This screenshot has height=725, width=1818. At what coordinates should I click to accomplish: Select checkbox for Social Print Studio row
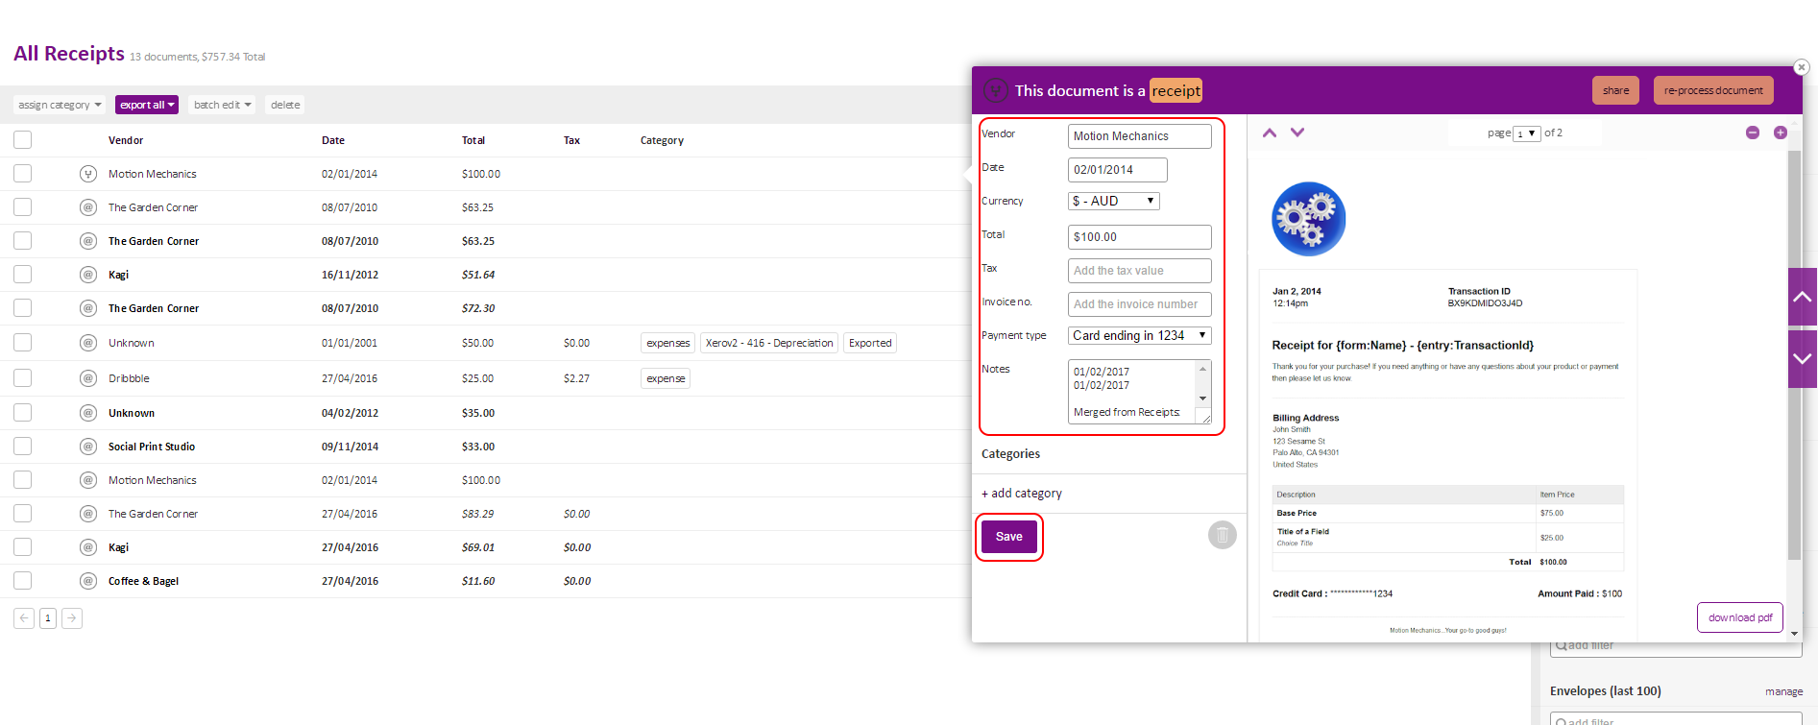(x=23, y=447)
